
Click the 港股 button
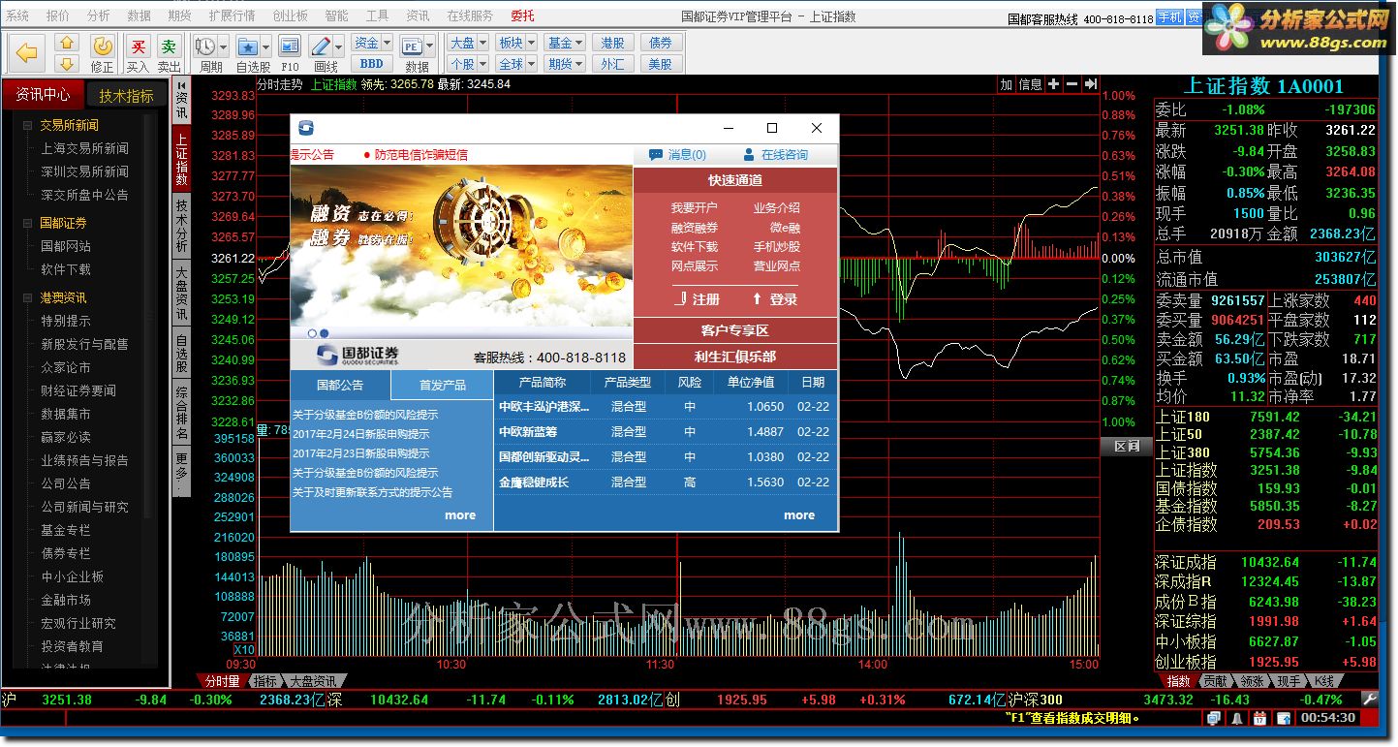tap(612, 43)
